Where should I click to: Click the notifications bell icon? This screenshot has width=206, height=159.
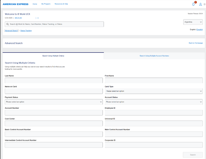click(x=193, y=4)
